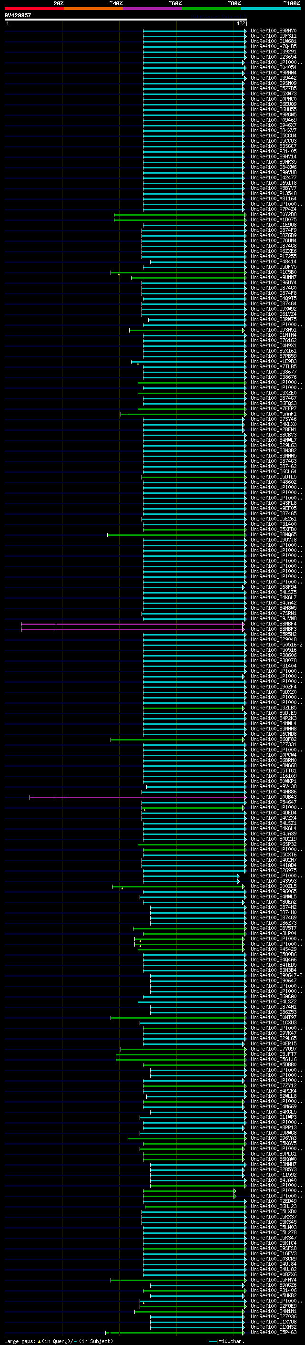Click hit label UniRef100_Q2FQE9
Image resolution: width=305 pixels, height=1345 pixels.
tap(274, 1306)
